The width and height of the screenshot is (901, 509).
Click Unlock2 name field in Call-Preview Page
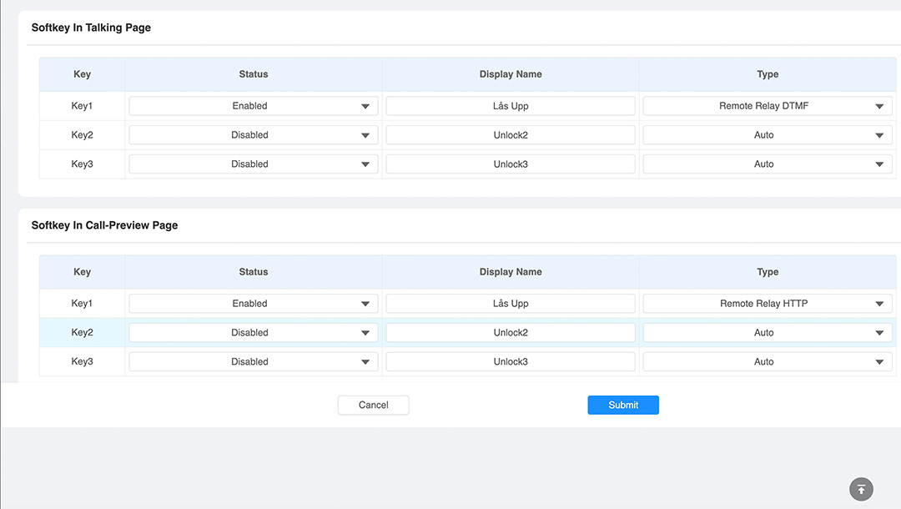coord(511,333)
